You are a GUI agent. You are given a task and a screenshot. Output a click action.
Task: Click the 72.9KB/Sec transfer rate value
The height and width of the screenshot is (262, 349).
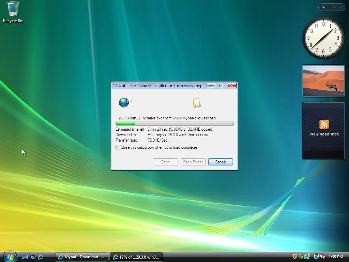157,140
